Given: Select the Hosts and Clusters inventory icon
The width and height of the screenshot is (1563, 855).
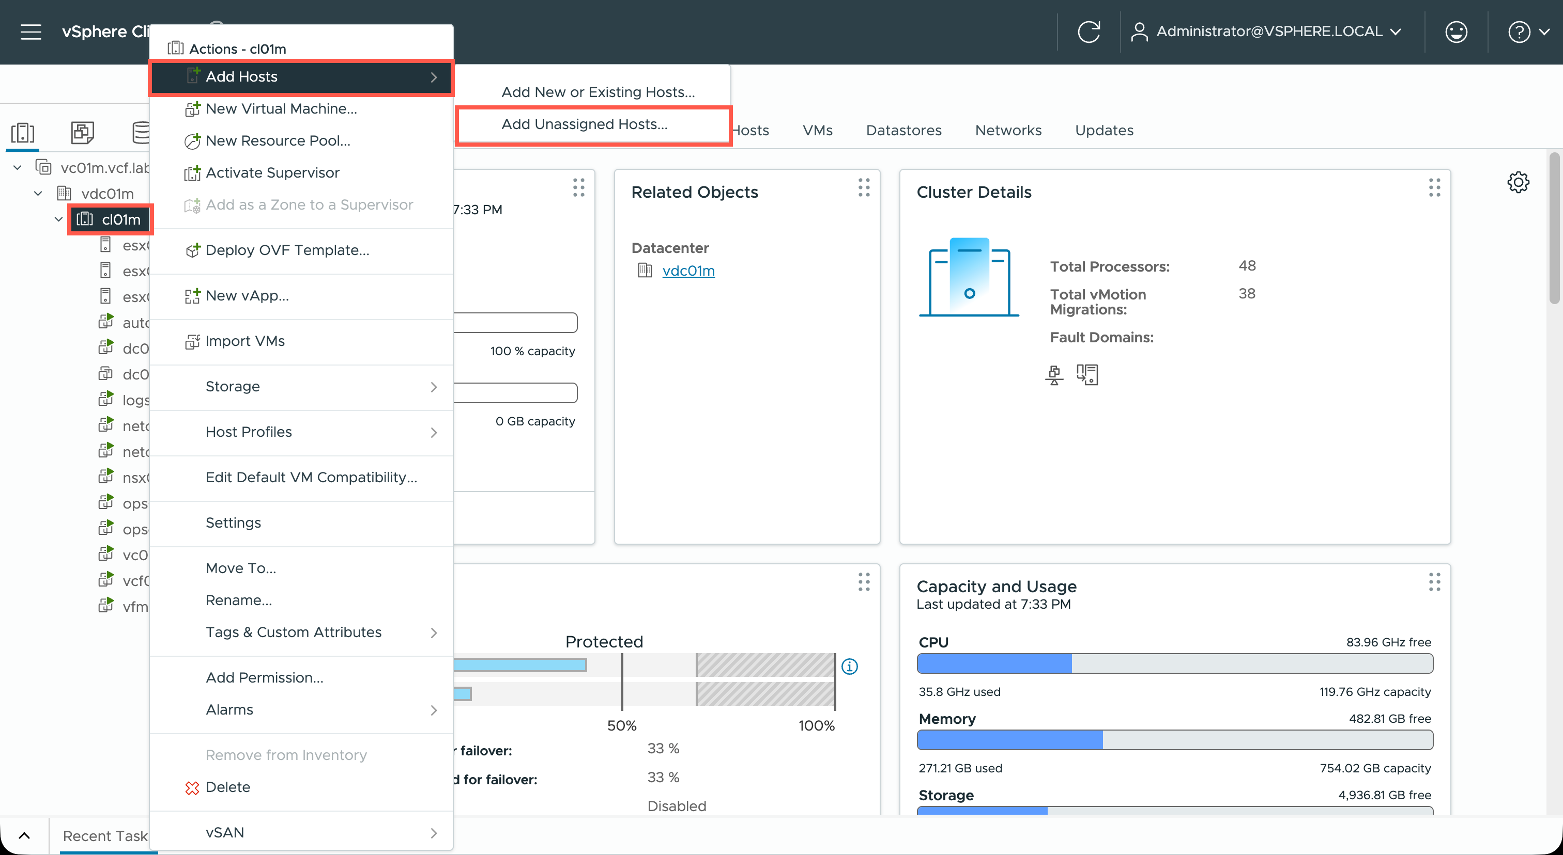Looking at the screenshot, I should 23,132.
